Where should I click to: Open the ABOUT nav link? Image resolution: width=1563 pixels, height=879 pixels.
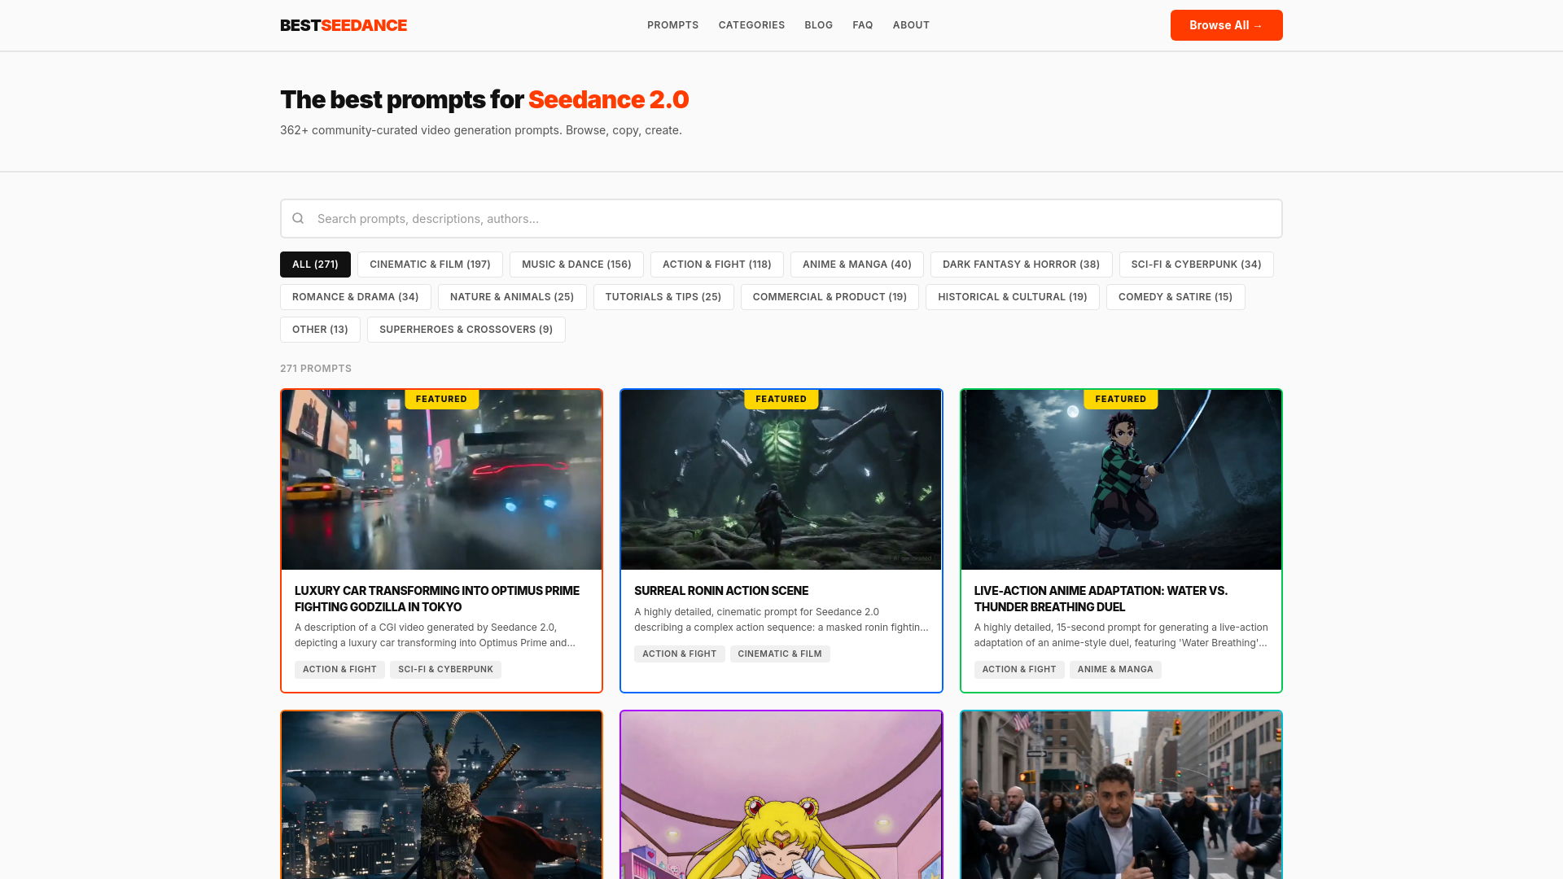pyautogui.click(x=911, y=25)
